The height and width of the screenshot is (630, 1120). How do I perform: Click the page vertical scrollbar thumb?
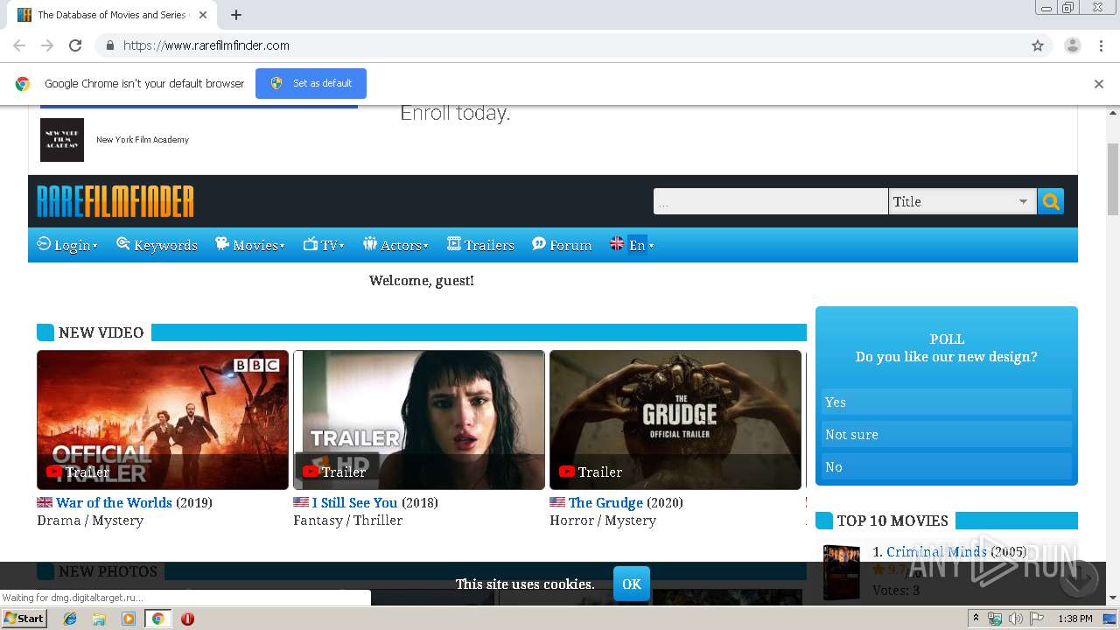coord(1113,179)
